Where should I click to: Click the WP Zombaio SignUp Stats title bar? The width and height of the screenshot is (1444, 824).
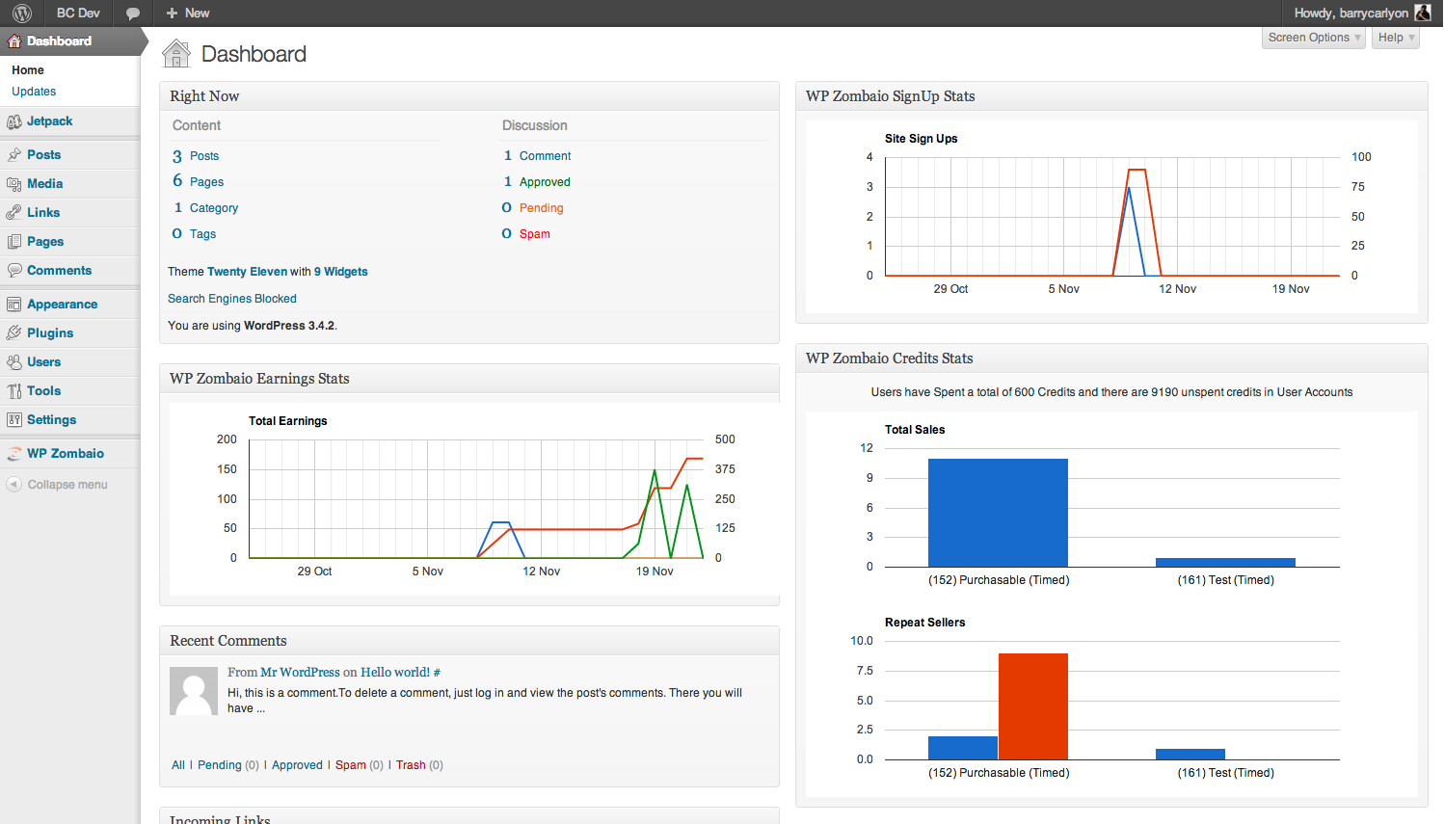(x=1111, y=96)
